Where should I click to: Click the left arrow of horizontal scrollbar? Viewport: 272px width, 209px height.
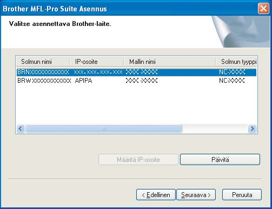[21, 129]
